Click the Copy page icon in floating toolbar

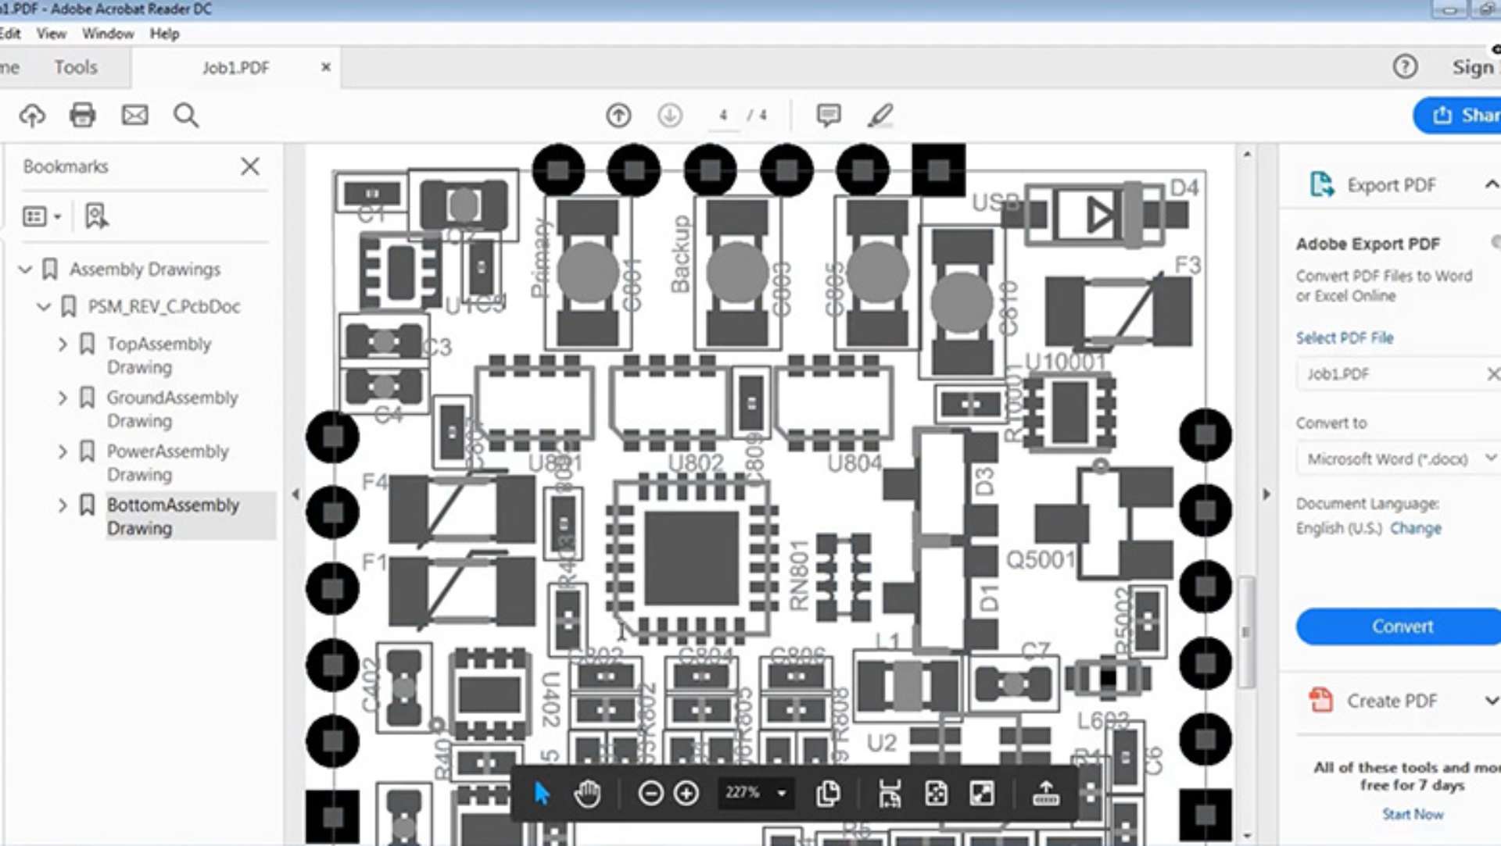[x=827, y=793]
